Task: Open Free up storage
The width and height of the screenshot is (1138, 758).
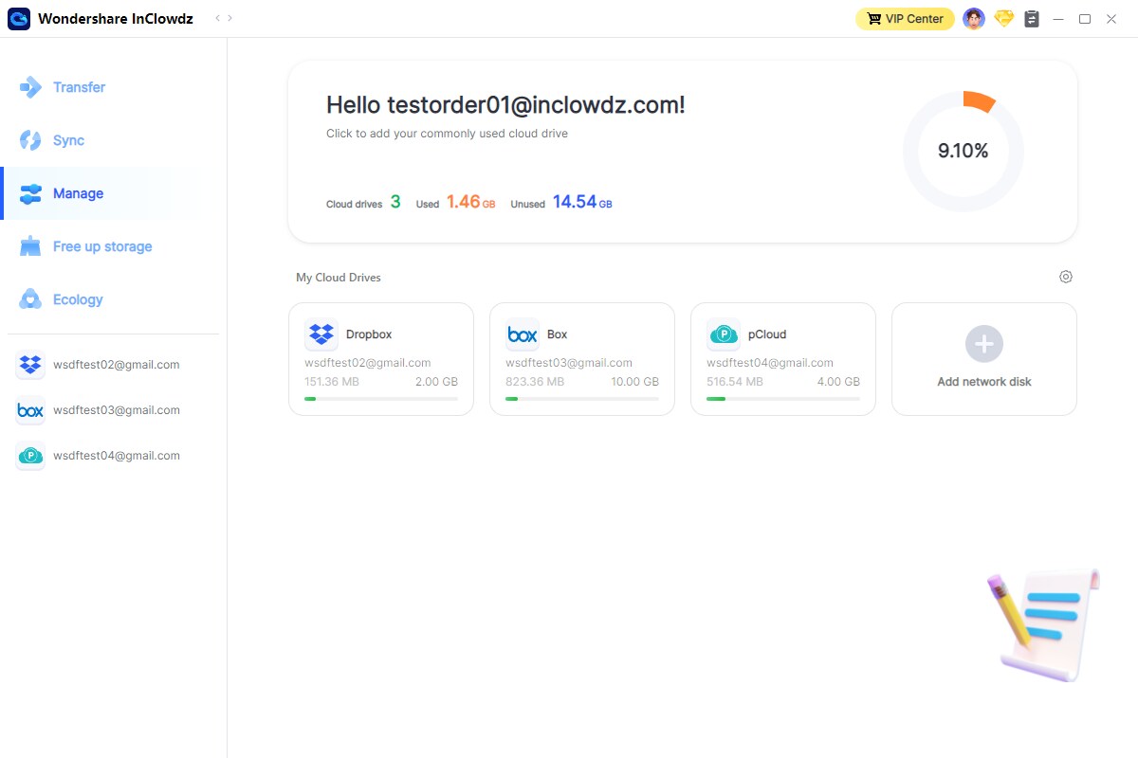Action: pos(103,246)
